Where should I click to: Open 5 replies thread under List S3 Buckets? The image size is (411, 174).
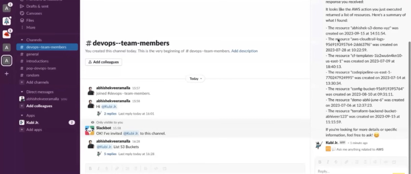pos(110,154)
